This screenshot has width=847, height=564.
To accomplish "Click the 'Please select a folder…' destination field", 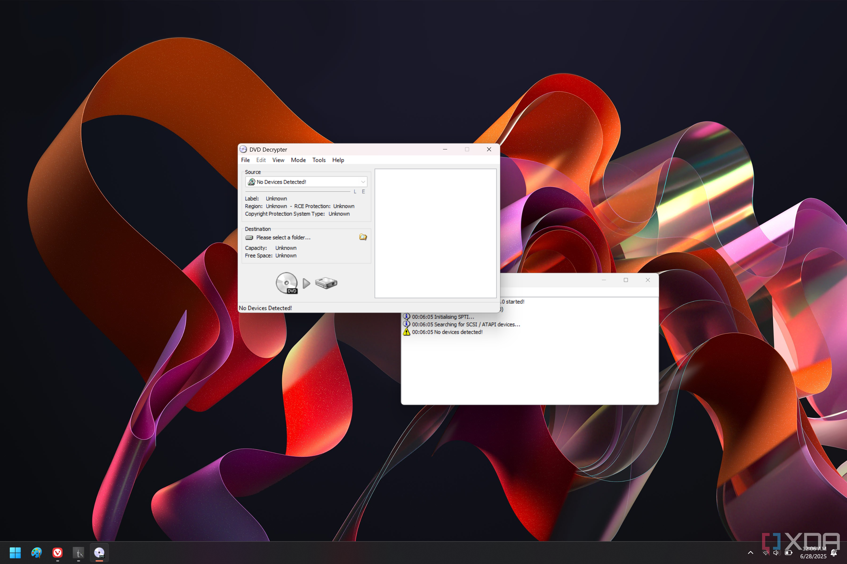I will pyautogui.click(x=283, y=238).
